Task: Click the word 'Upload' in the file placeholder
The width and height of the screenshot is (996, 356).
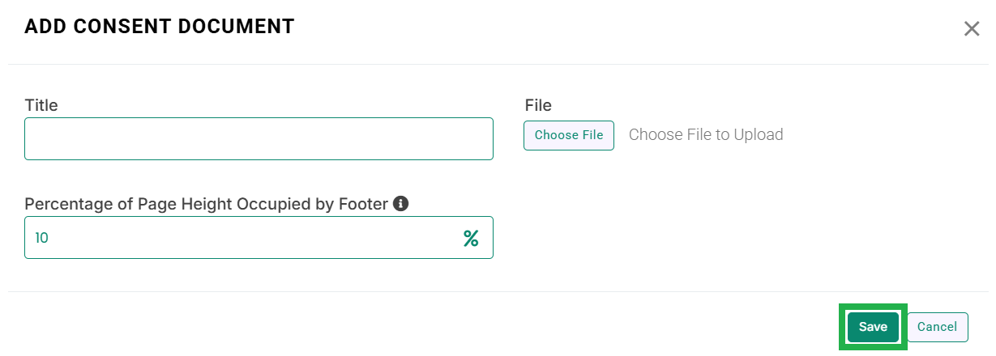Action: [x=759, y=134]
